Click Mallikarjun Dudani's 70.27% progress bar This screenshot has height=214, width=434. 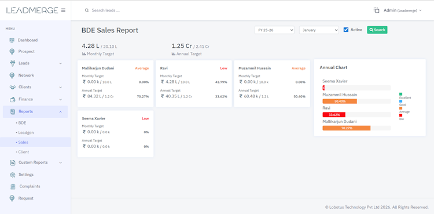347,128
